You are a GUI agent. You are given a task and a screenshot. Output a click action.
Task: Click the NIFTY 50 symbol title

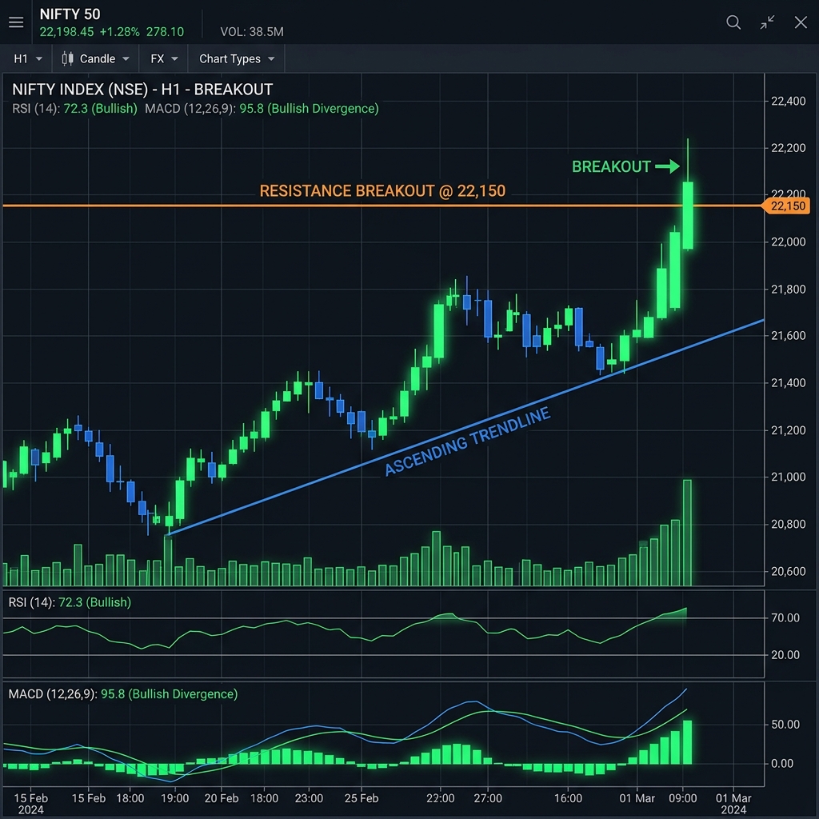pos(70,14)
